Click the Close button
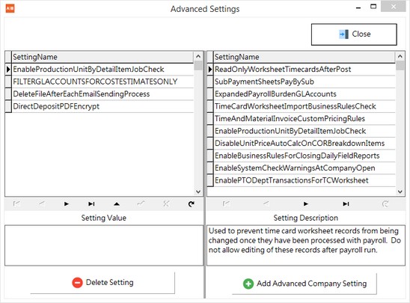This screenshot has height=303, width=410. (354, 34)
